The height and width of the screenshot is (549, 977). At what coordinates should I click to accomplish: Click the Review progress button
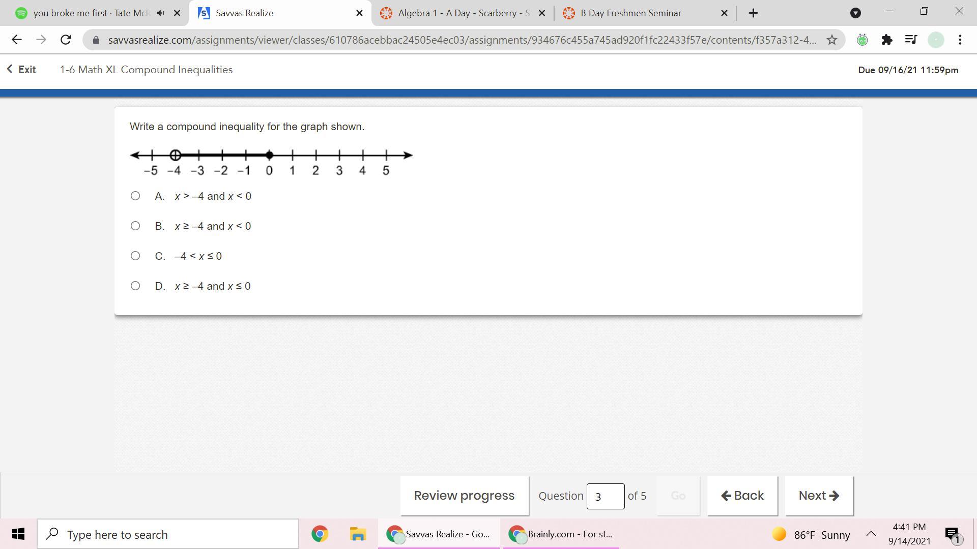[x=464, y=496]
